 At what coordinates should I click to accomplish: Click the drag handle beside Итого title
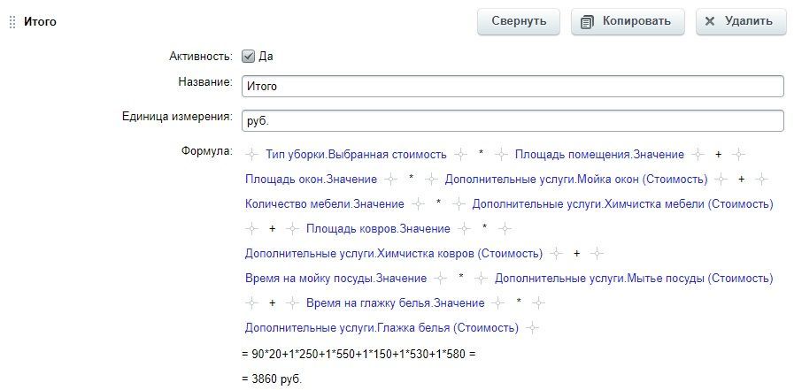click(12, 22)
